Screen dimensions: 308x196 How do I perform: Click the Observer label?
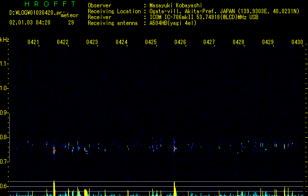[x=99, y=5]
